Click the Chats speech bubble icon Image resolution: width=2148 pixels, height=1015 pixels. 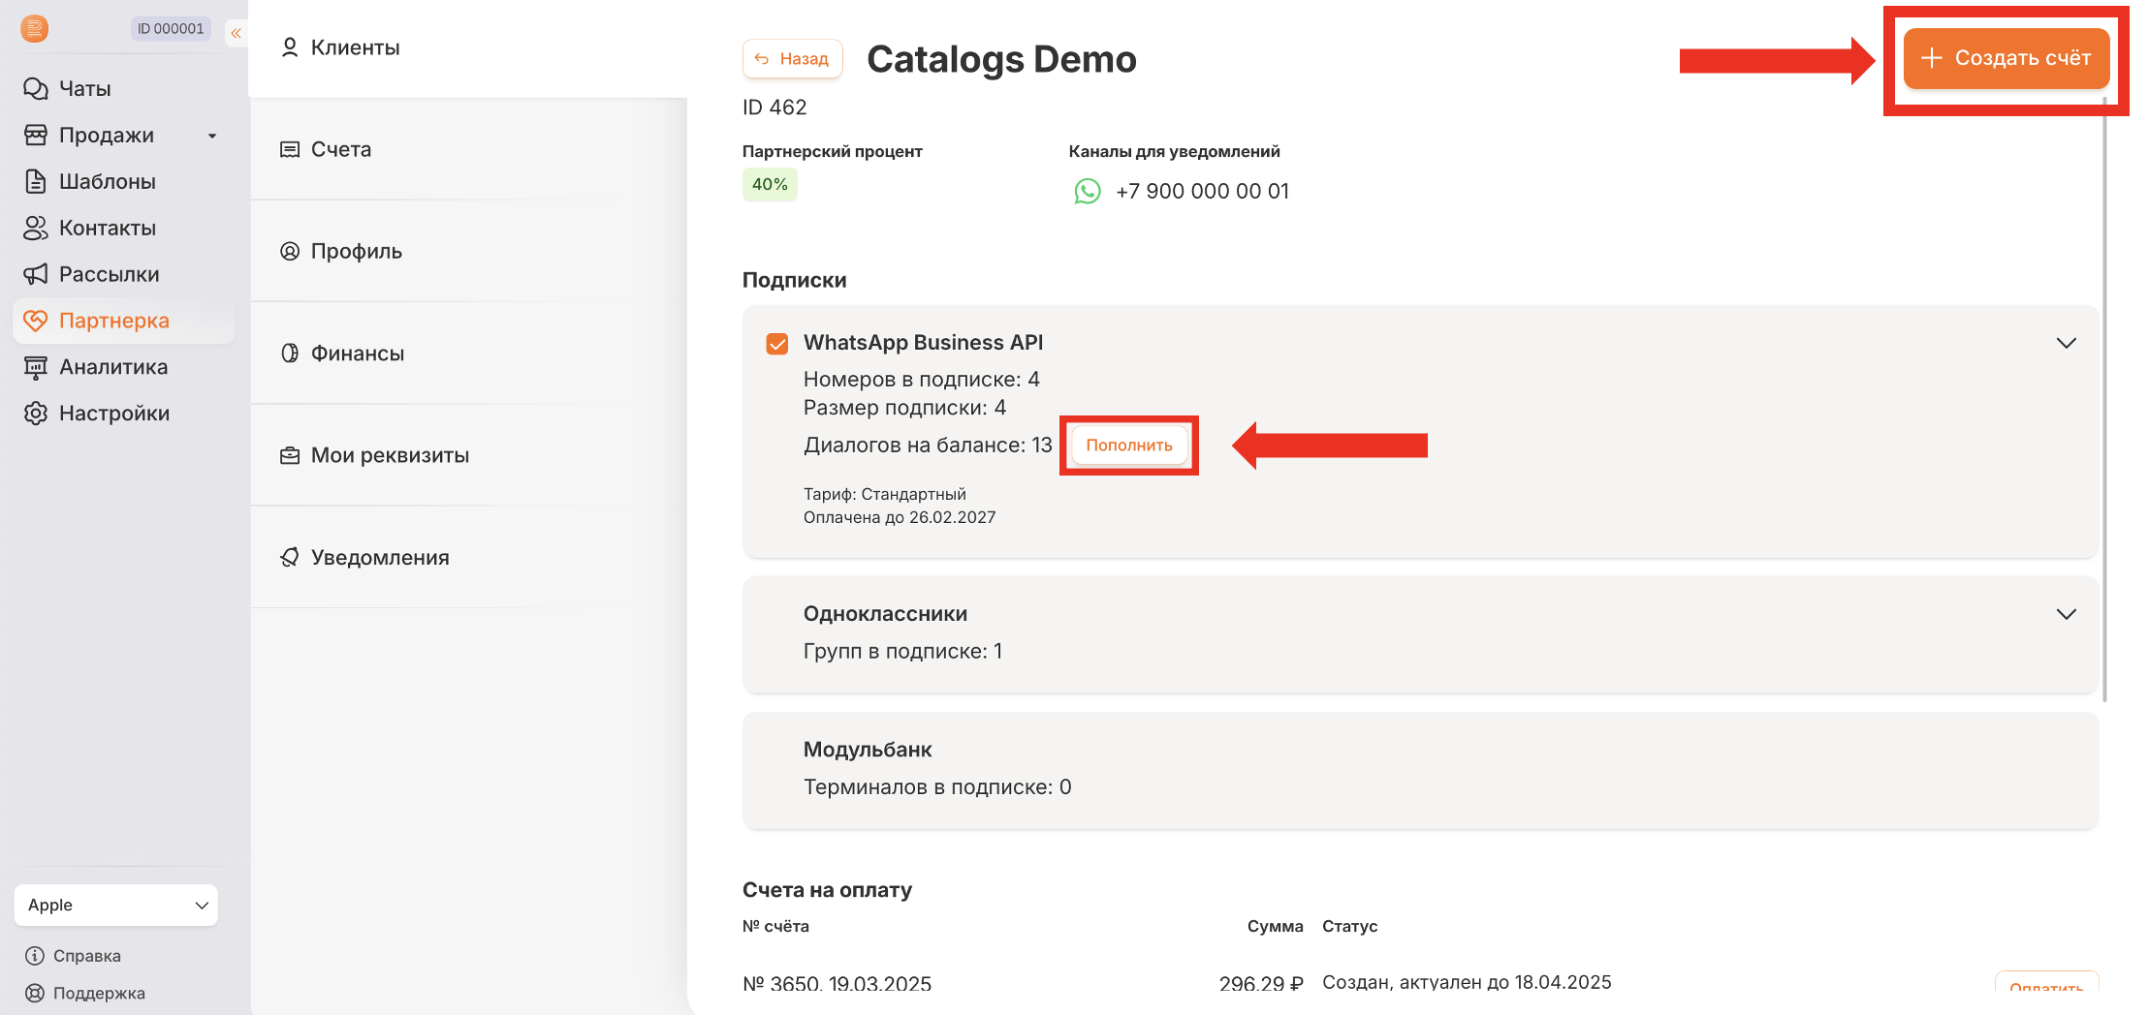36,89
